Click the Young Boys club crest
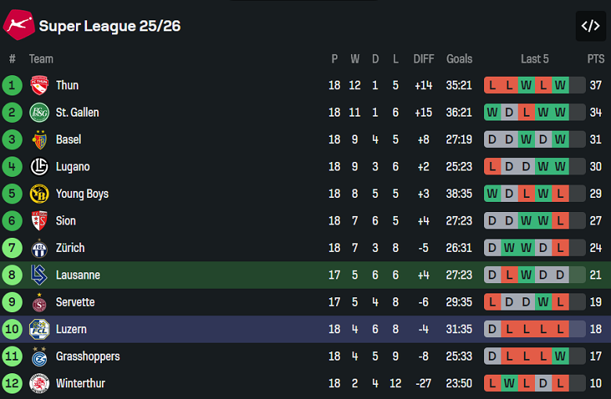This screenshot has width=611, height=399. point(39,194)
